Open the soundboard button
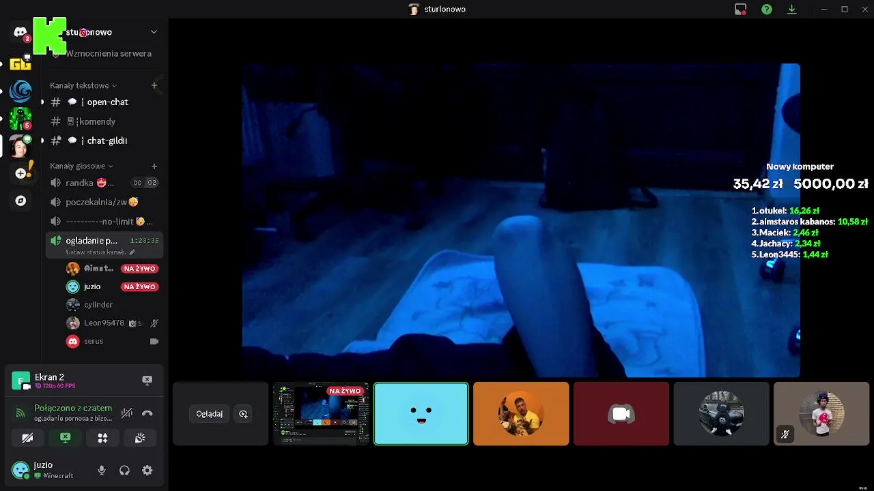 pos(140,438)
